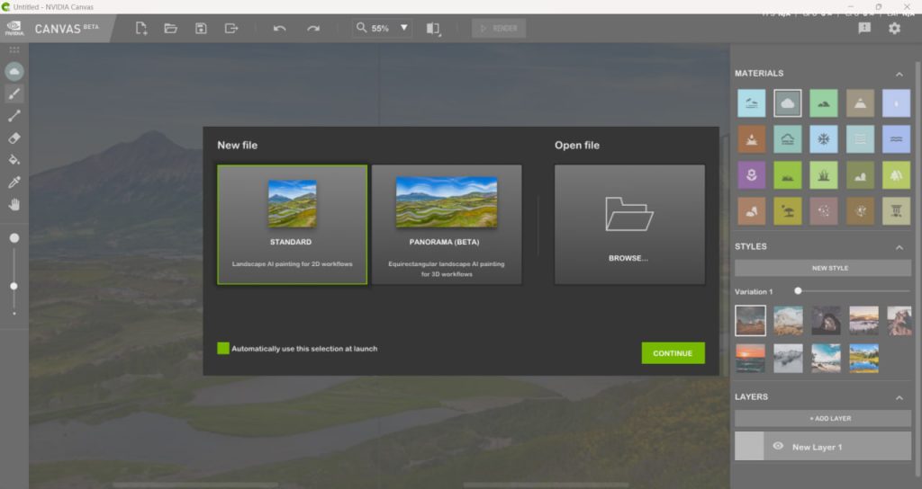Image resolution: width=922 pixels, height=489 pixels.
Task: Open the 55% zoom dropdown
Action: (x=404, y=28)
